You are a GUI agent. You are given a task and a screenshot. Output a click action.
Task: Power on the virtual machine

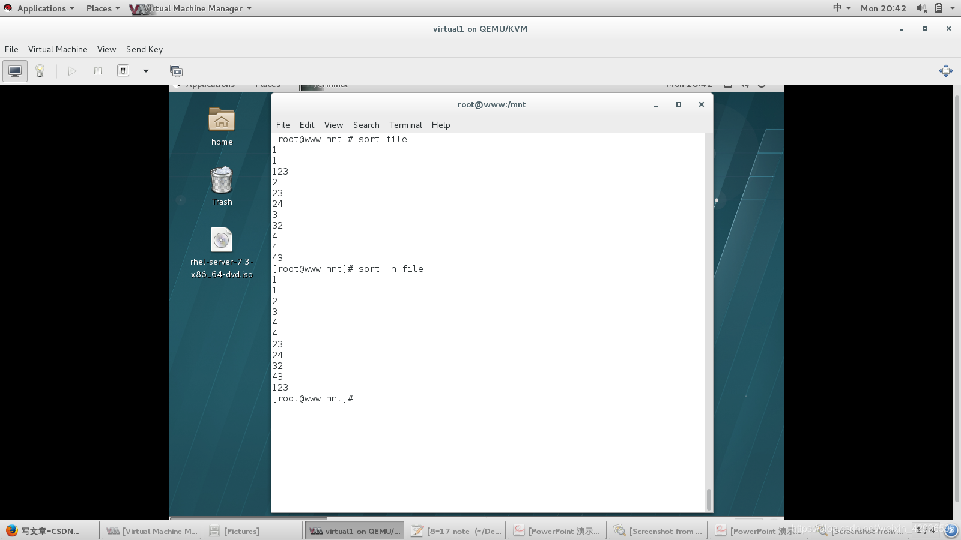coord(72,71)
